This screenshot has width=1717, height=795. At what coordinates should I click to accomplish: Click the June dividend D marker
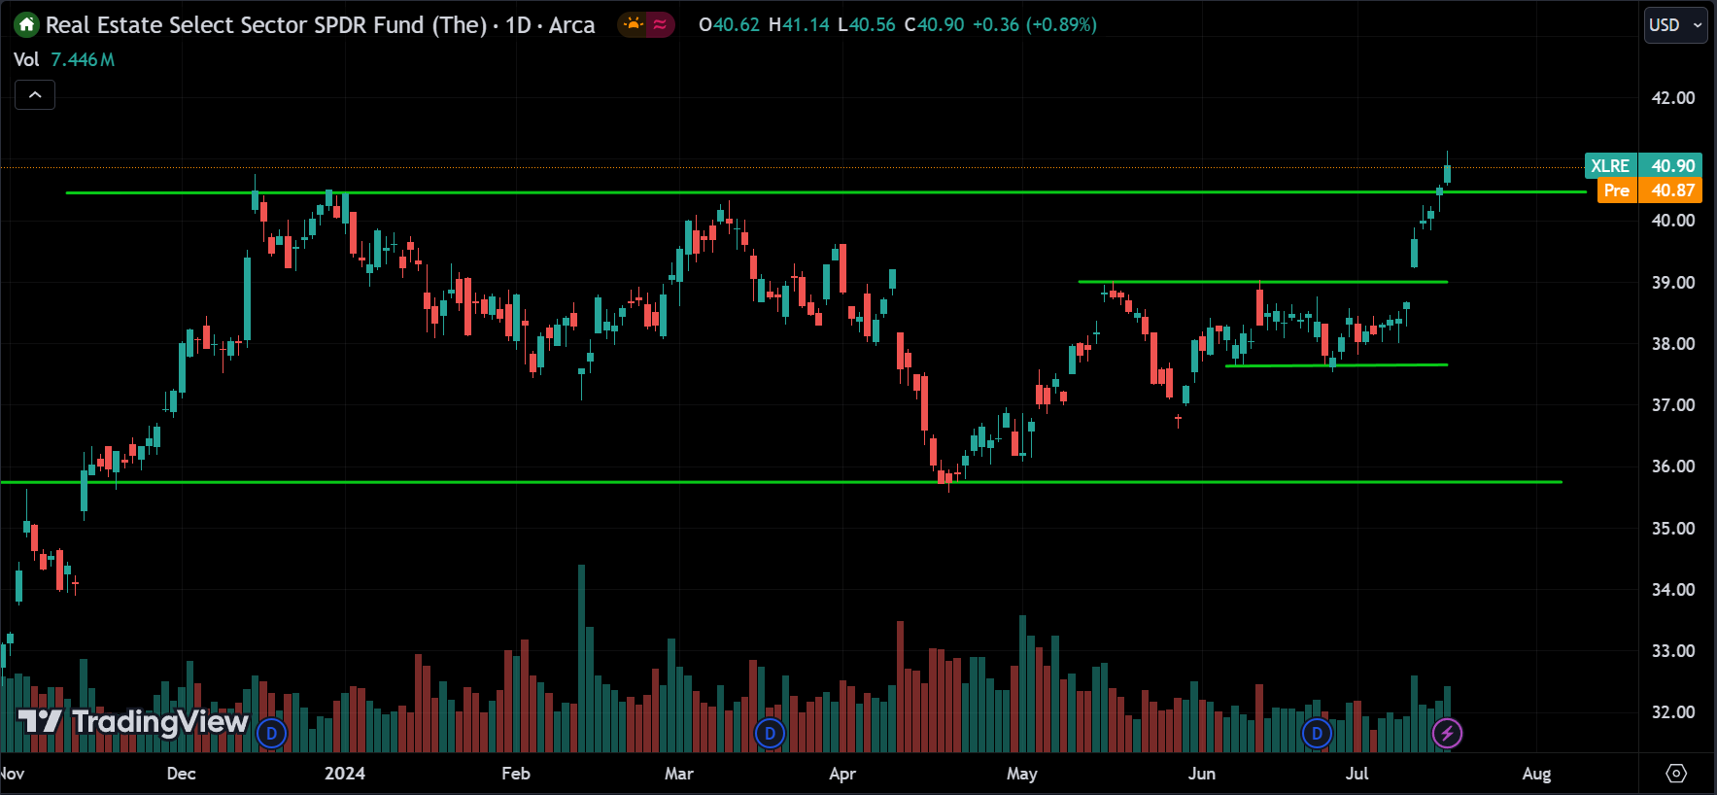point(1317,733)
